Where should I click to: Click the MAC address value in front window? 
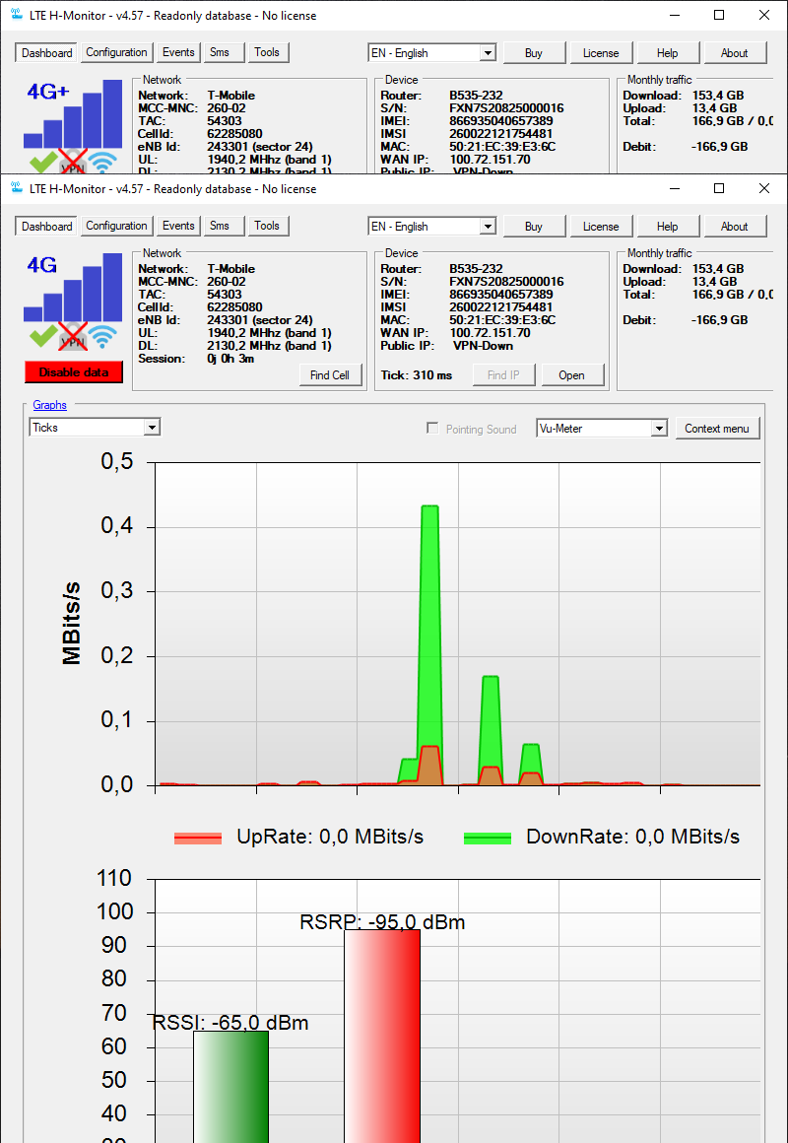[502, 320]
